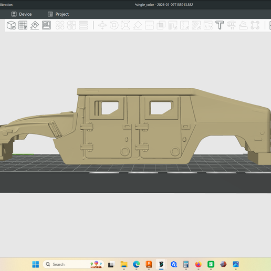Select the Assemble tool icon
The height and width of the screenshot is (271, 271).
243,25
